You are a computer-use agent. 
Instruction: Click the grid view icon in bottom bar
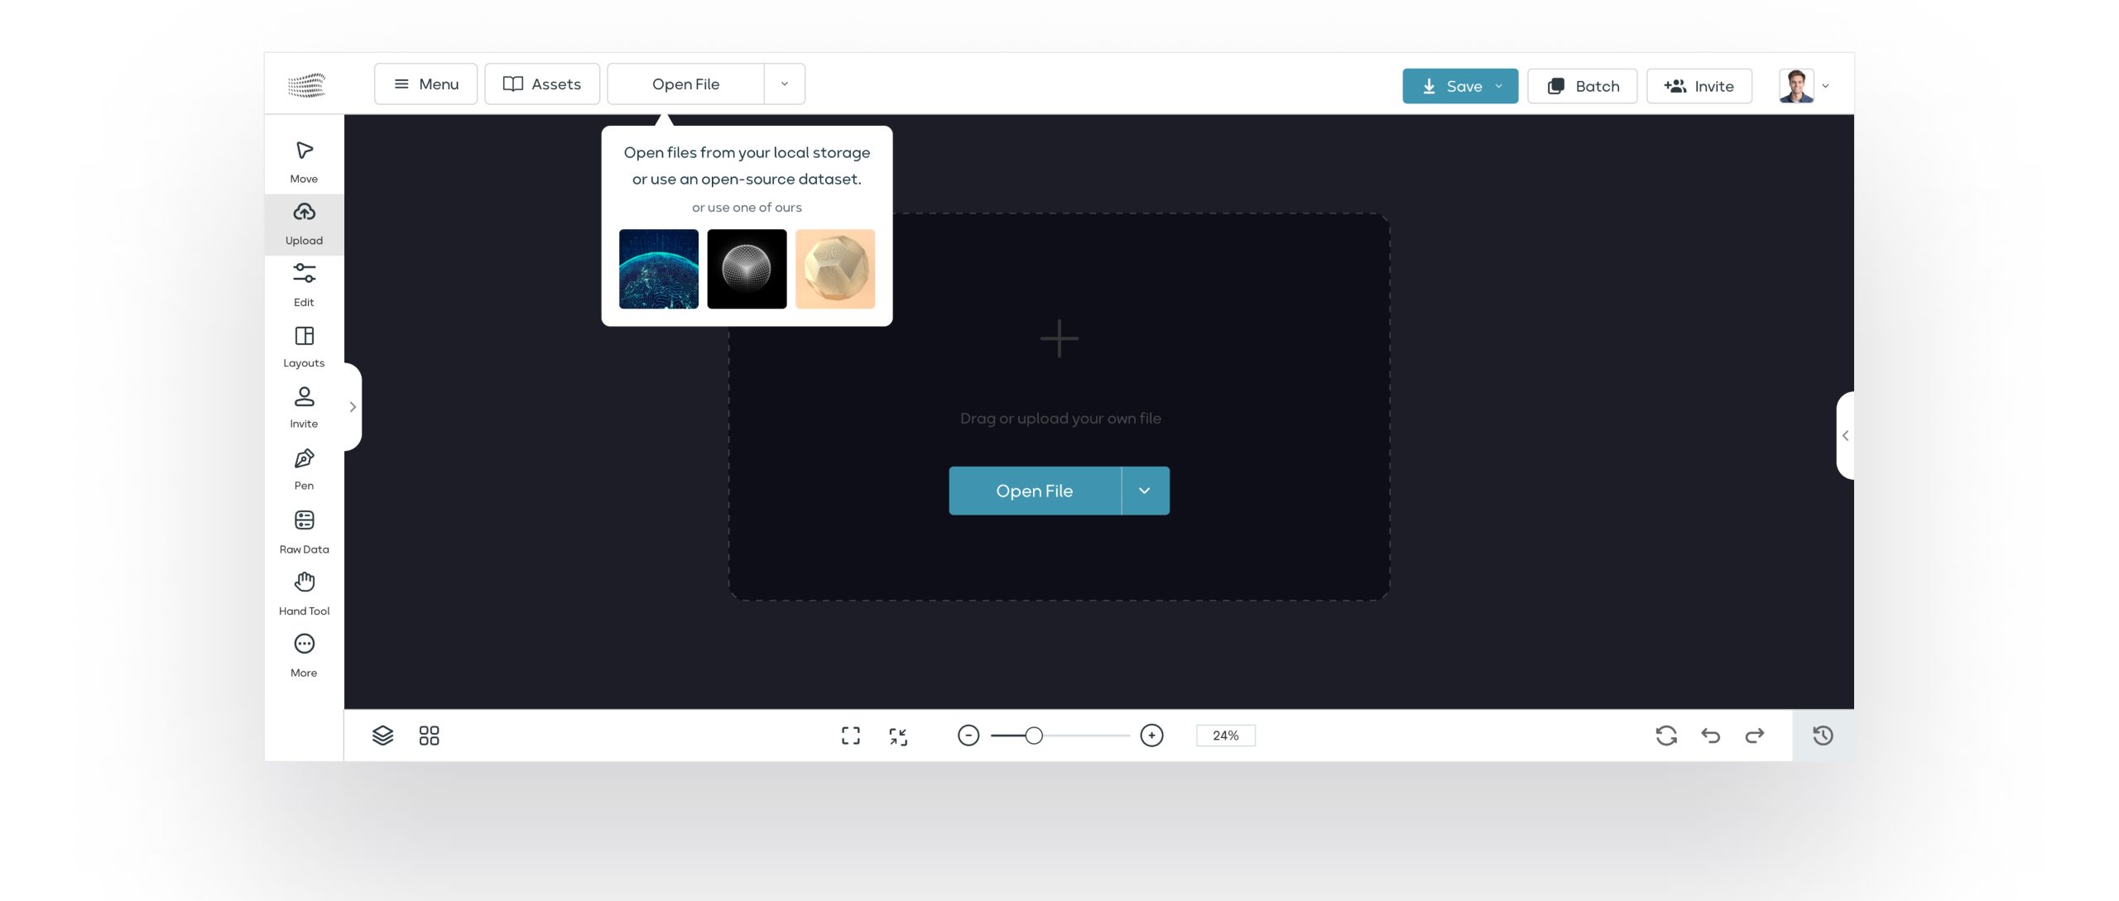(x=429, y=736)
